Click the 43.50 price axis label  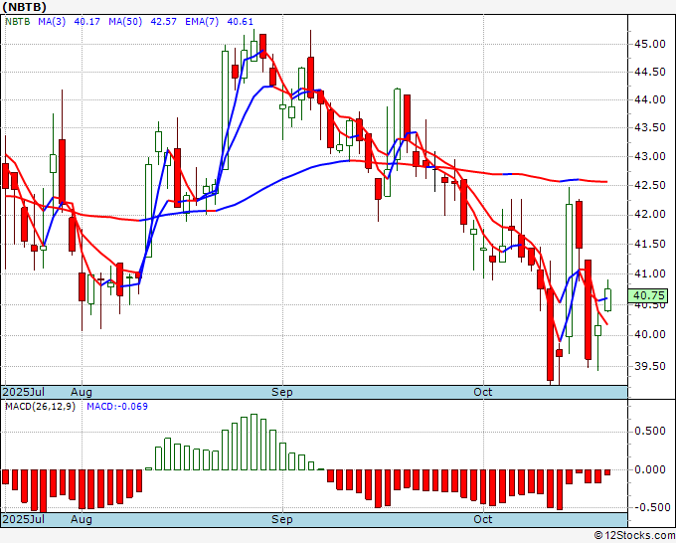click(x=650, y=128)
